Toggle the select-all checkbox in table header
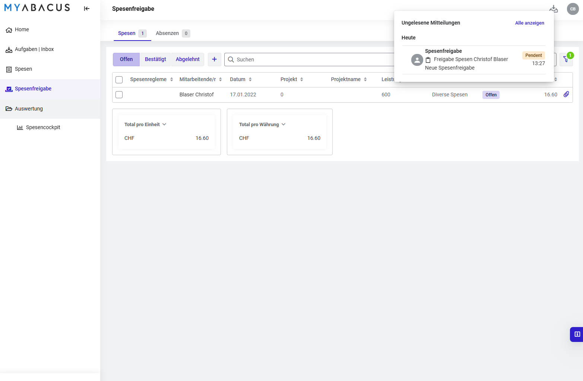Viewport: 583px width, 381px height. [x=119, y=80]
